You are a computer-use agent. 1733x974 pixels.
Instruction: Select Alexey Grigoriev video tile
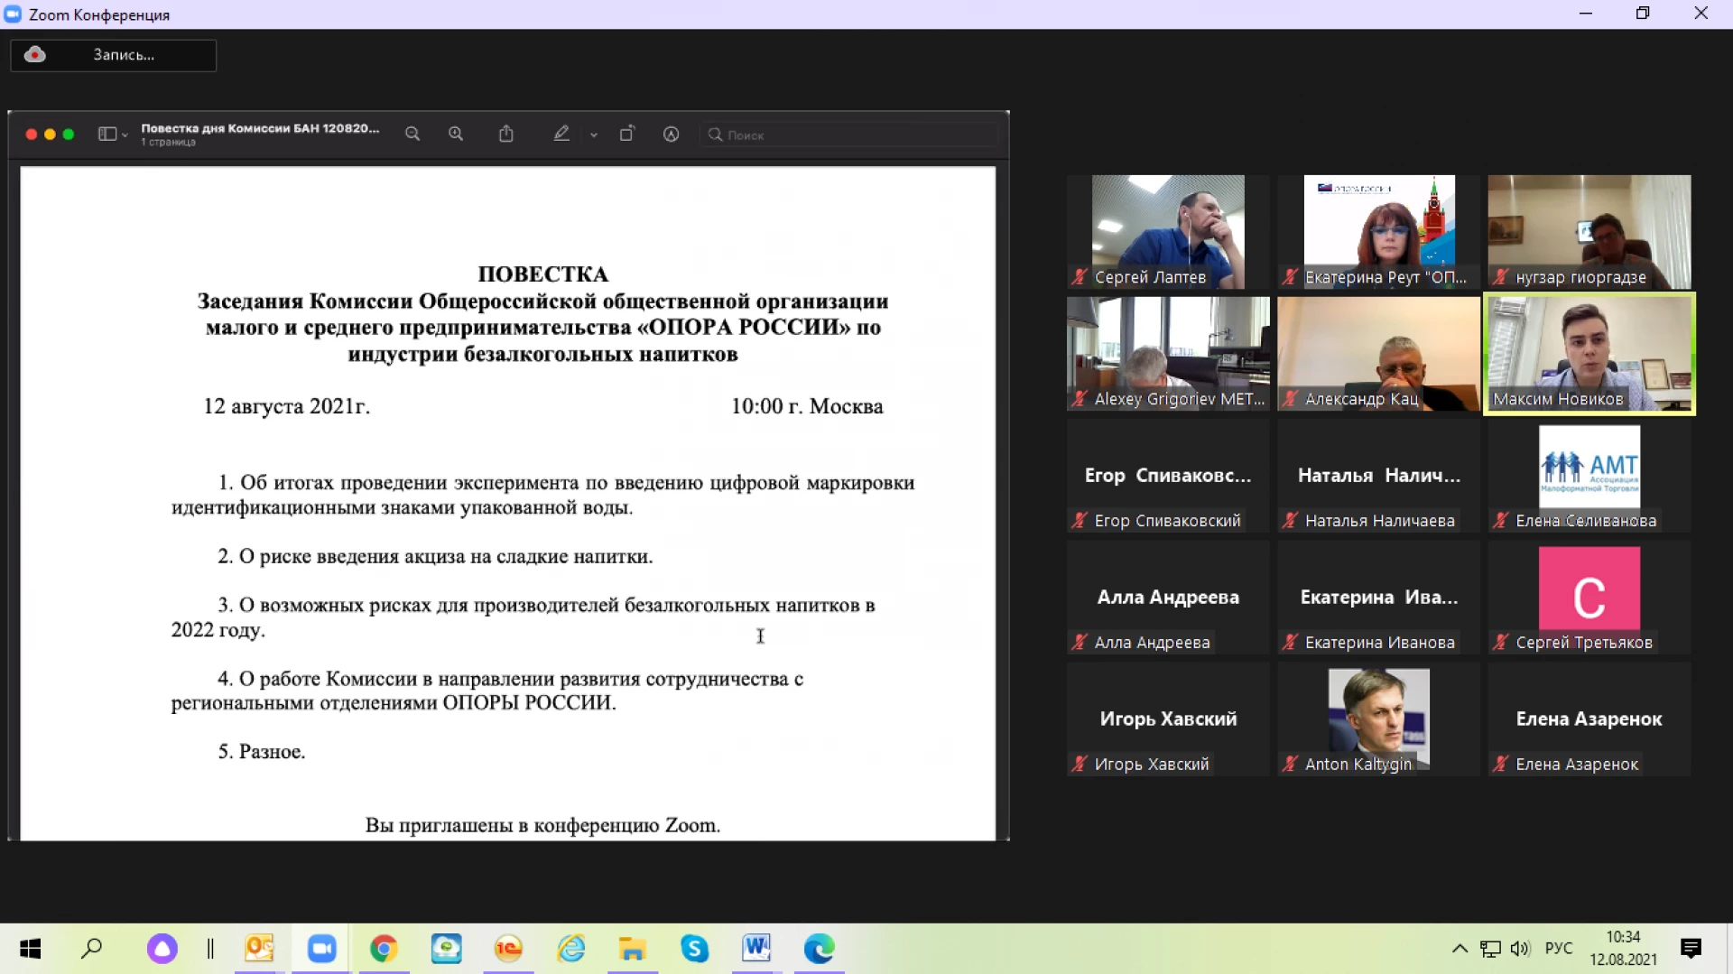pyautogui.click(x=1168, y=354)
